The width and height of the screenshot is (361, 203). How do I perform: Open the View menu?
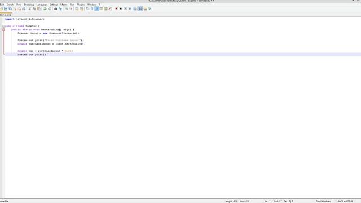pyautogui.click(x=19, y=5)
